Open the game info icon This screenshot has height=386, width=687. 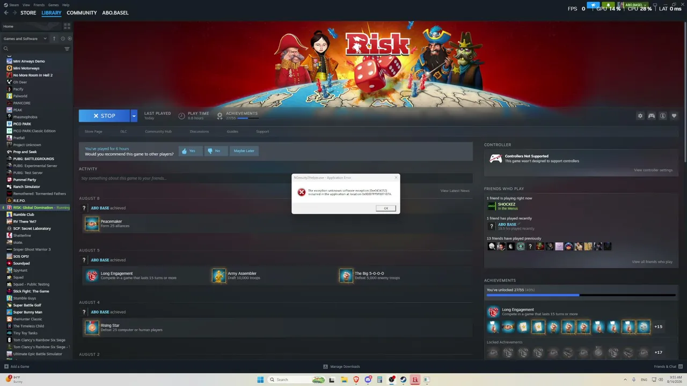coord(663,116)
